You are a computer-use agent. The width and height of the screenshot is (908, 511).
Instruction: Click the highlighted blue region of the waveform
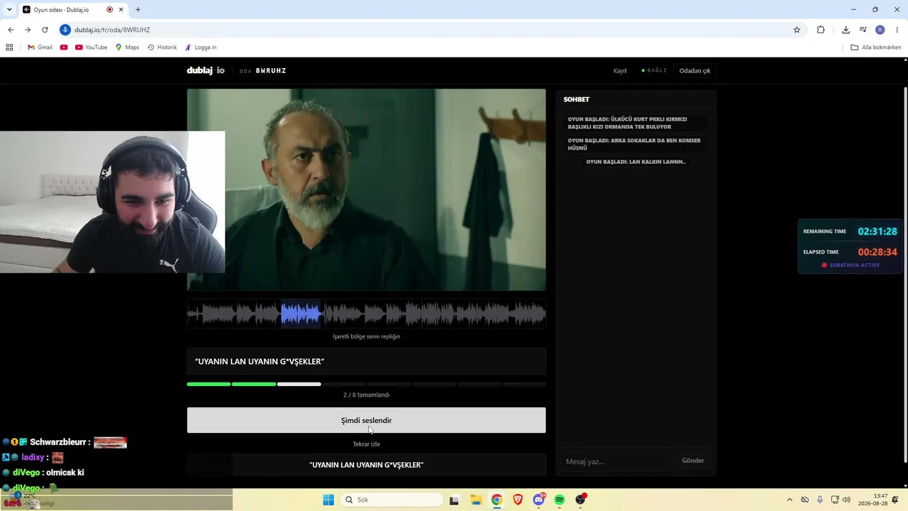tap(301, 314)
